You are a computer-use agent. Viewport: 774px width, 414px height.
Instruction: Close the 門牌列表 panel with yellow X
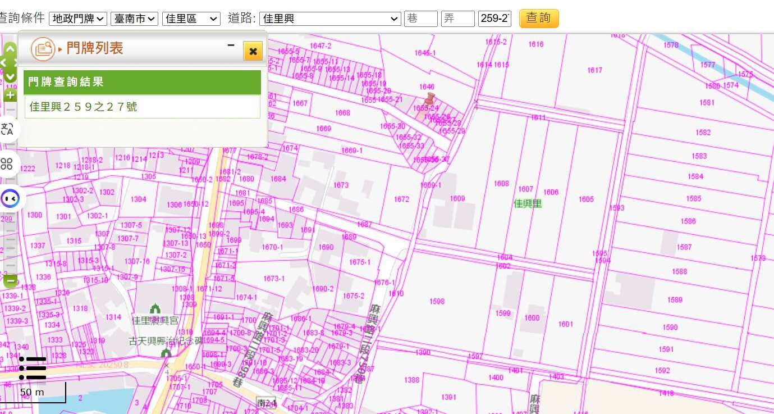click(x=253, y=51)
